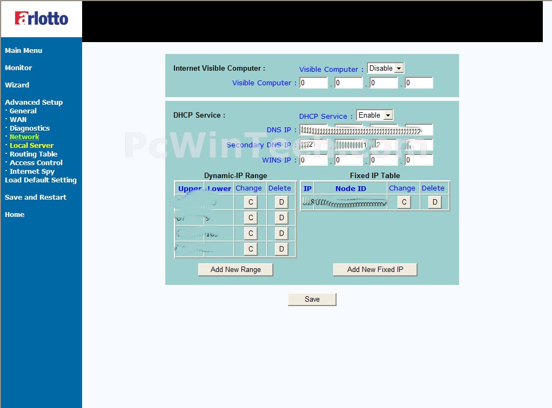The height and width of the screenshot is (408, 552).
Task: Click fourth WINS IP octet field
Action: [x=419, y=160]
